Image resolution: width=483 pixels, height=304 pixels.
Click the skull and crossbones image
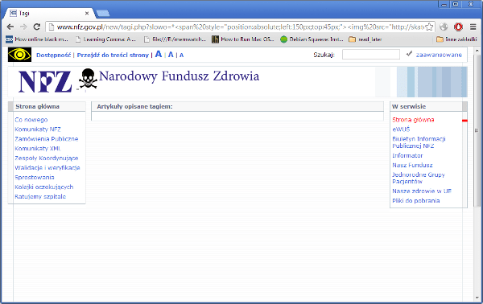[x=88, y=80]
